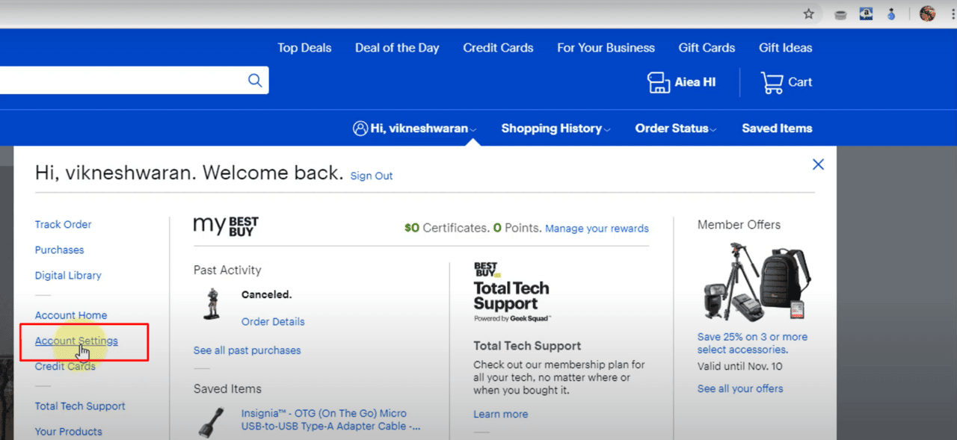Expand the Hi, vikneshwaran account dropdown
The image size is (957, 440).
coord(415,128)
